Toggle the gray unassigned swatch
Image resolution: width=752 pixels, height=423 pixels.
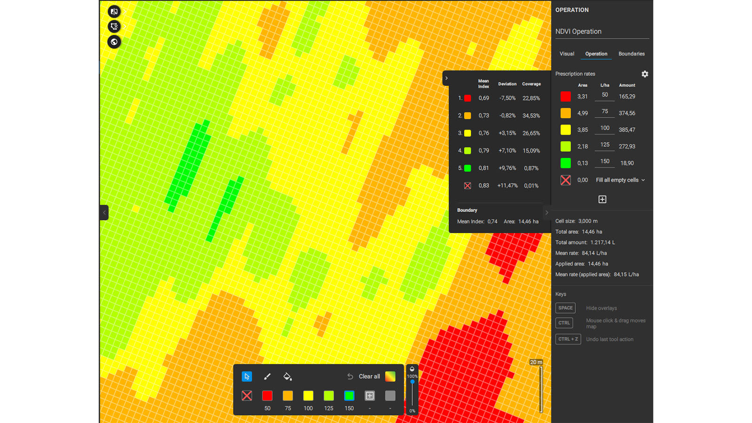tap(390, 396)
